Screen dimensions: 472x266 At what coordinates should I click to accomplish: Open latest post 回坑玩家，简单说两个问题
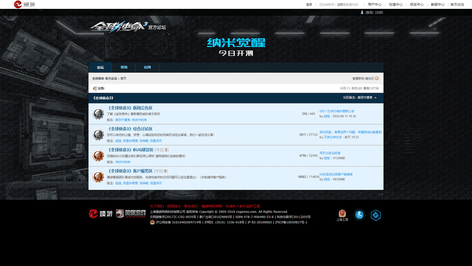pos(350,132)
